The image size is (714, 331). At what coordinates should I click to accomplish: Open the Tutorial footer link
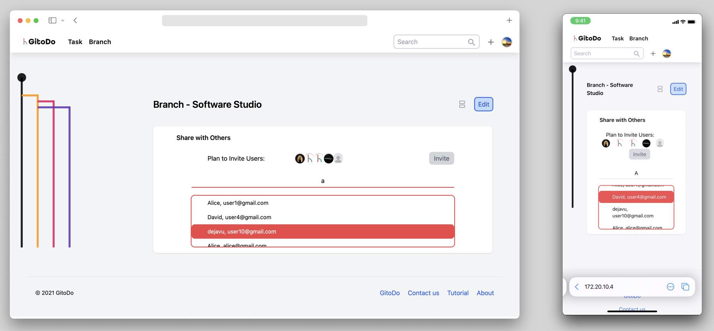click(x=458, y=293)
